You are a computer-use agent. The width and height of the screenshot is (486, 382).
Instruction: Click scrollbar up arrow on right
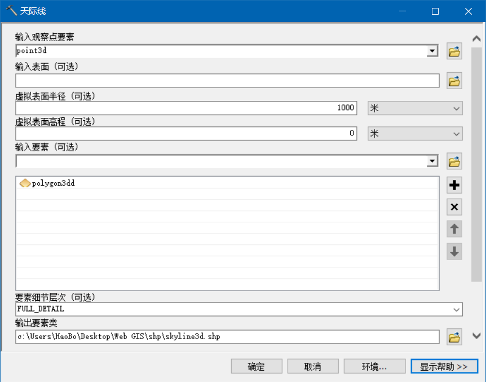tap(476, 39)
